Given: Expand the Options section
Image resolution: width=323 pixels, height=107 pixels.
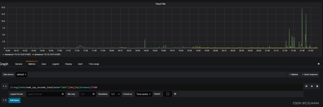Looking at the screenshot, I should tap(293, 74).
